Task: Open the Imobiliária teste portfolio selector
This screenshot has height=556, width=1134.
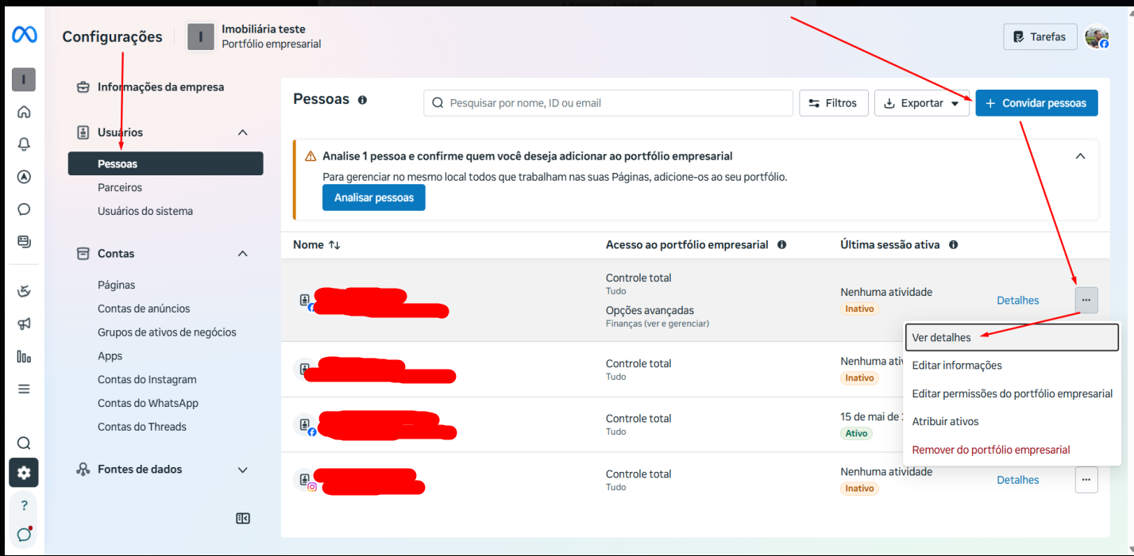Action: (x=254, y=36)
